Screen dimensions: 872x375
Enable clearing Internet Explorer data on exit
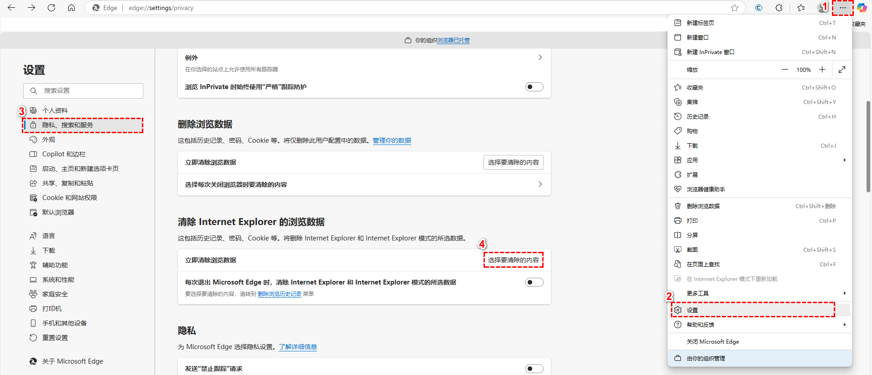coord(534,282)
